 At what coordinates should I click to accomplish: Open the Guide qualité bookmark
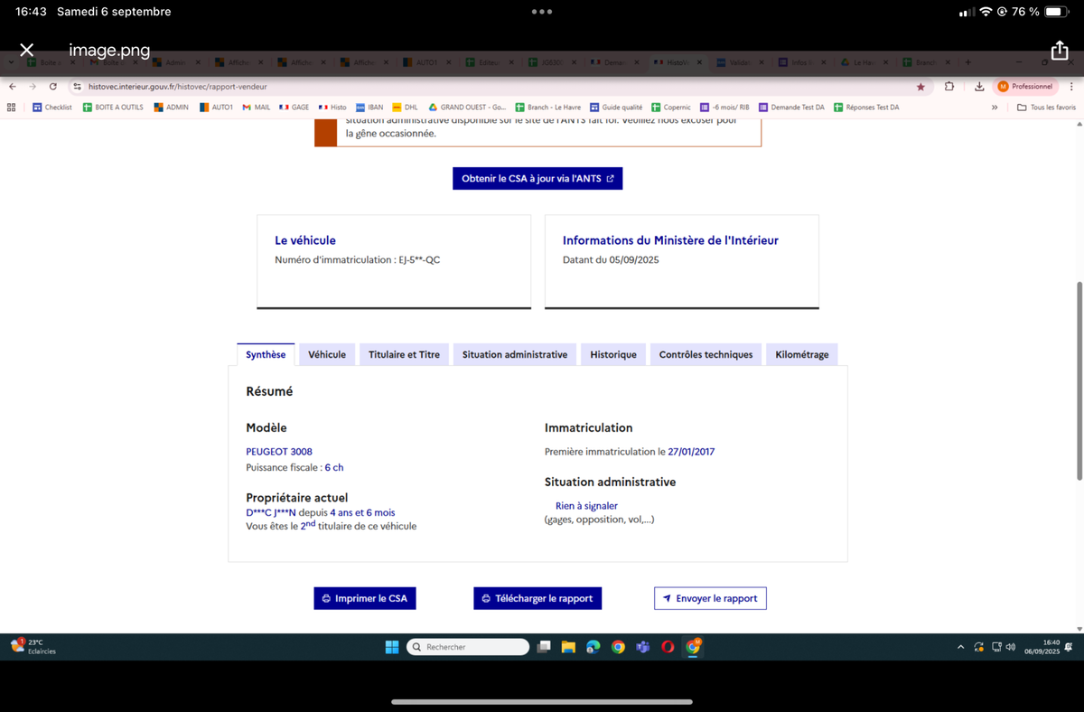pyautogui.click(x=616, y=107)
